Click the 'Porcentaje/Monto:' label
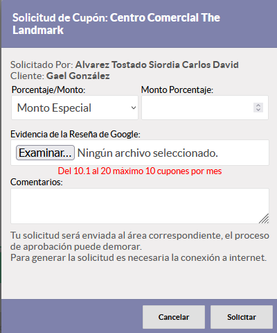The height and width of the screenshot is (333, 277). click(48, 89)
